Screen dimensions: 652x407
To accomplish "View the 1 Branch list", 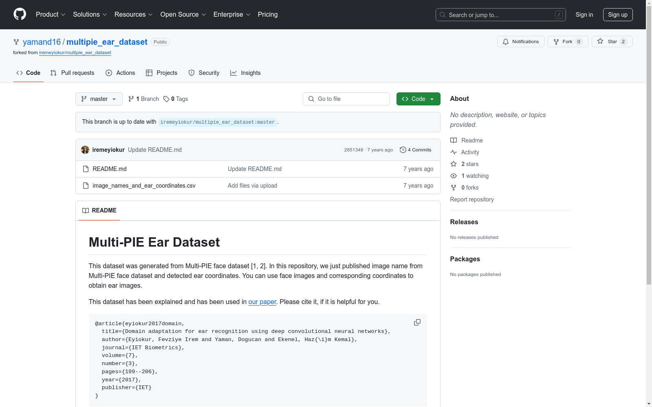I will pos(143,99).
